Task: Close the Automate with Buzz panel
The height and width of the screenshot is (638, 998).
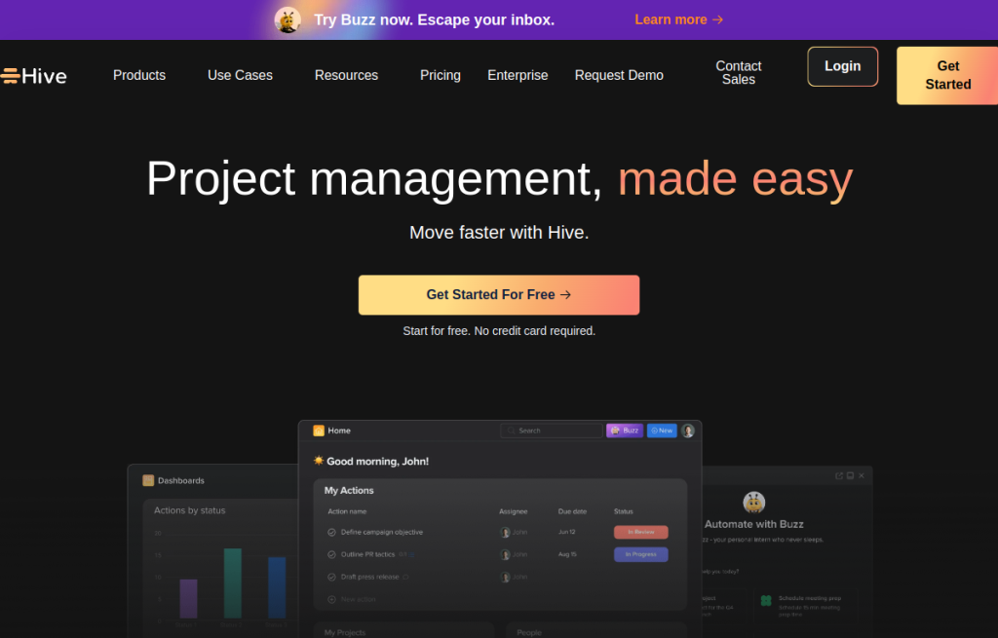Action: 862,475
